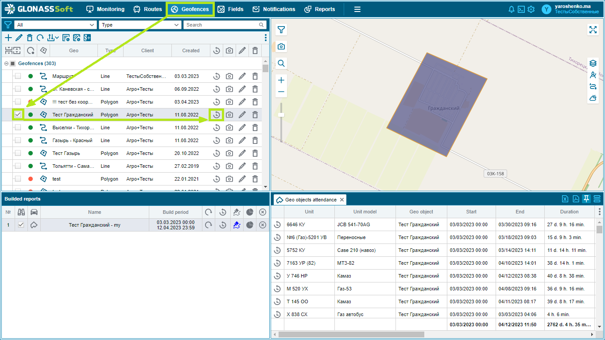Click camera icon in Тест Гражданский row
The image size is (605, 340).
(x=229, y=115)
